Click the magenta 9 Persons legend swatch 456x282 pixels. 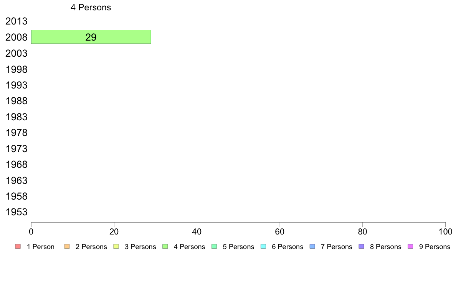[x=410, y=247]
